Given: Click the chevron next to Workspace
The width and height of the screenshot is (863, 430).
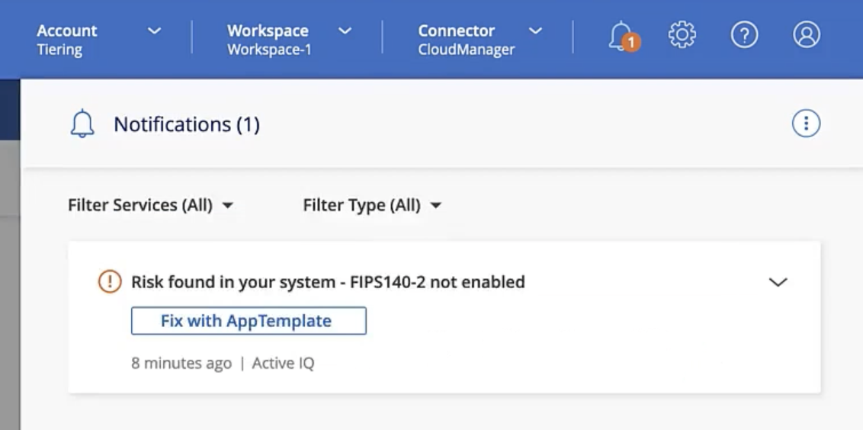Looking at the screenshot, I should (x=345, y=31).
